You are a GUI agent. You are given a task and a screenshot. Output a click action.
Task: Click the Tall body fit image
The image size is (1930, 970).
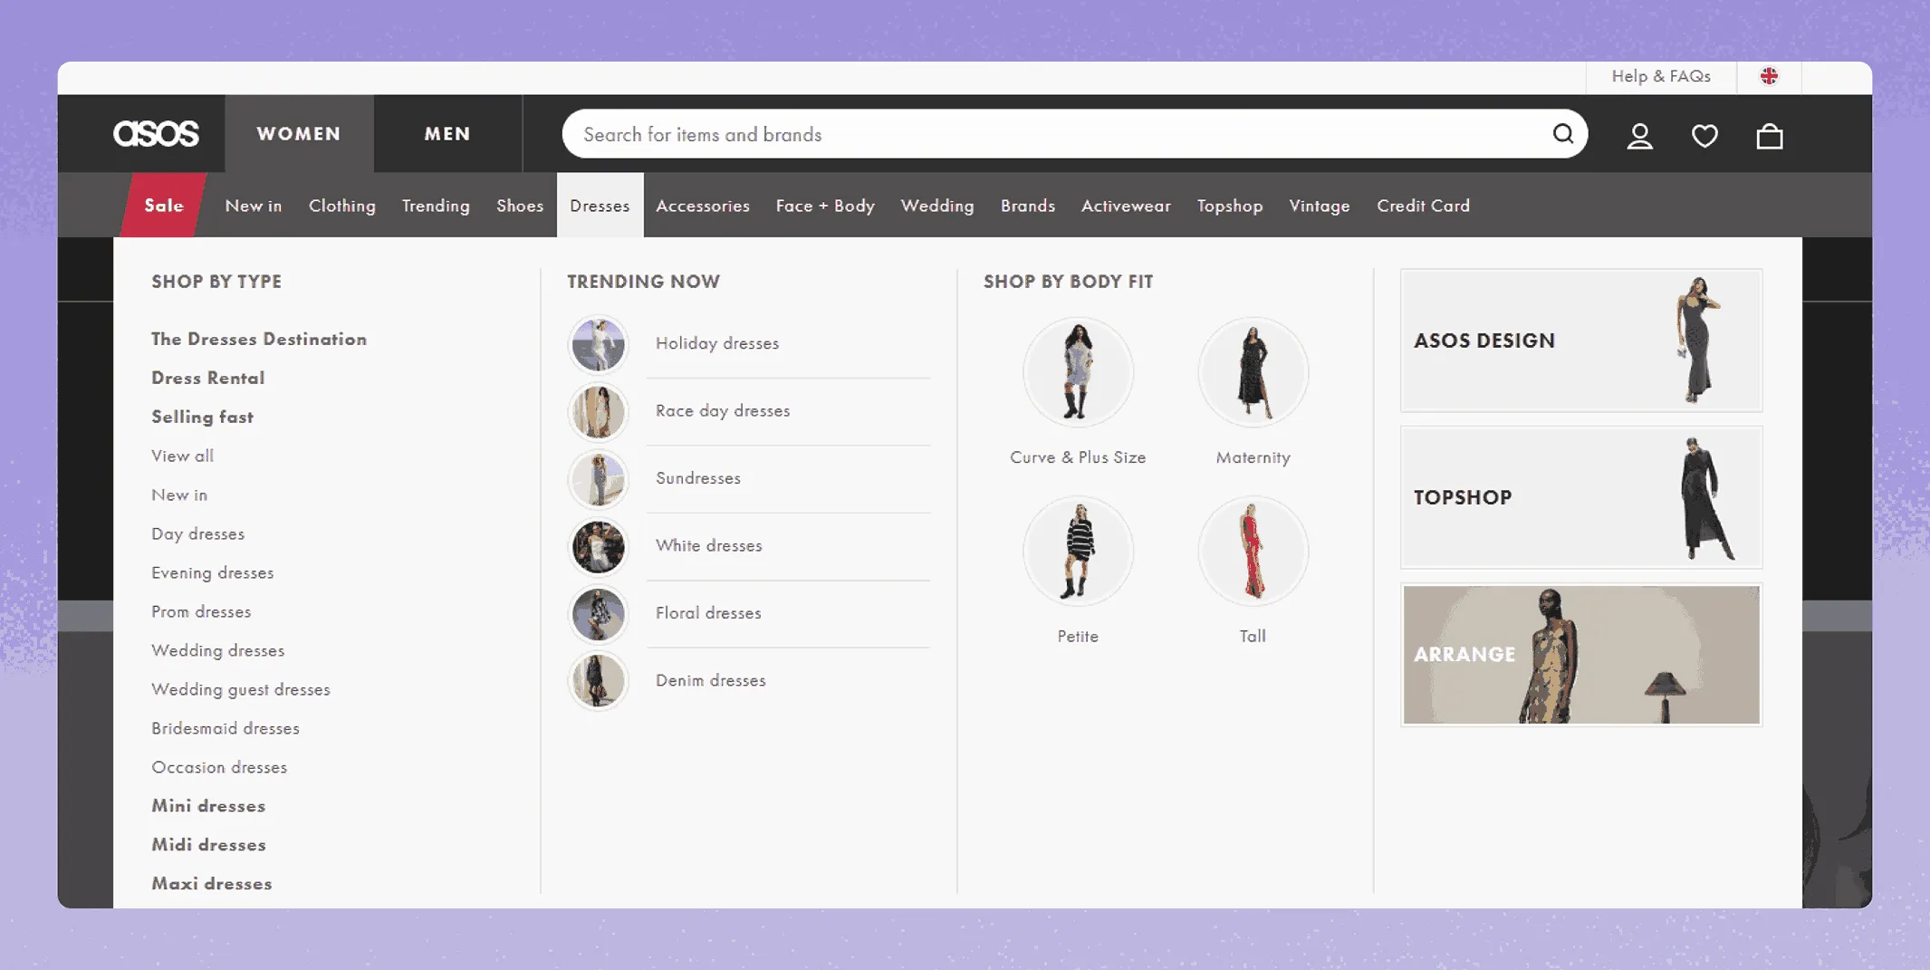tap(1253, 551)
